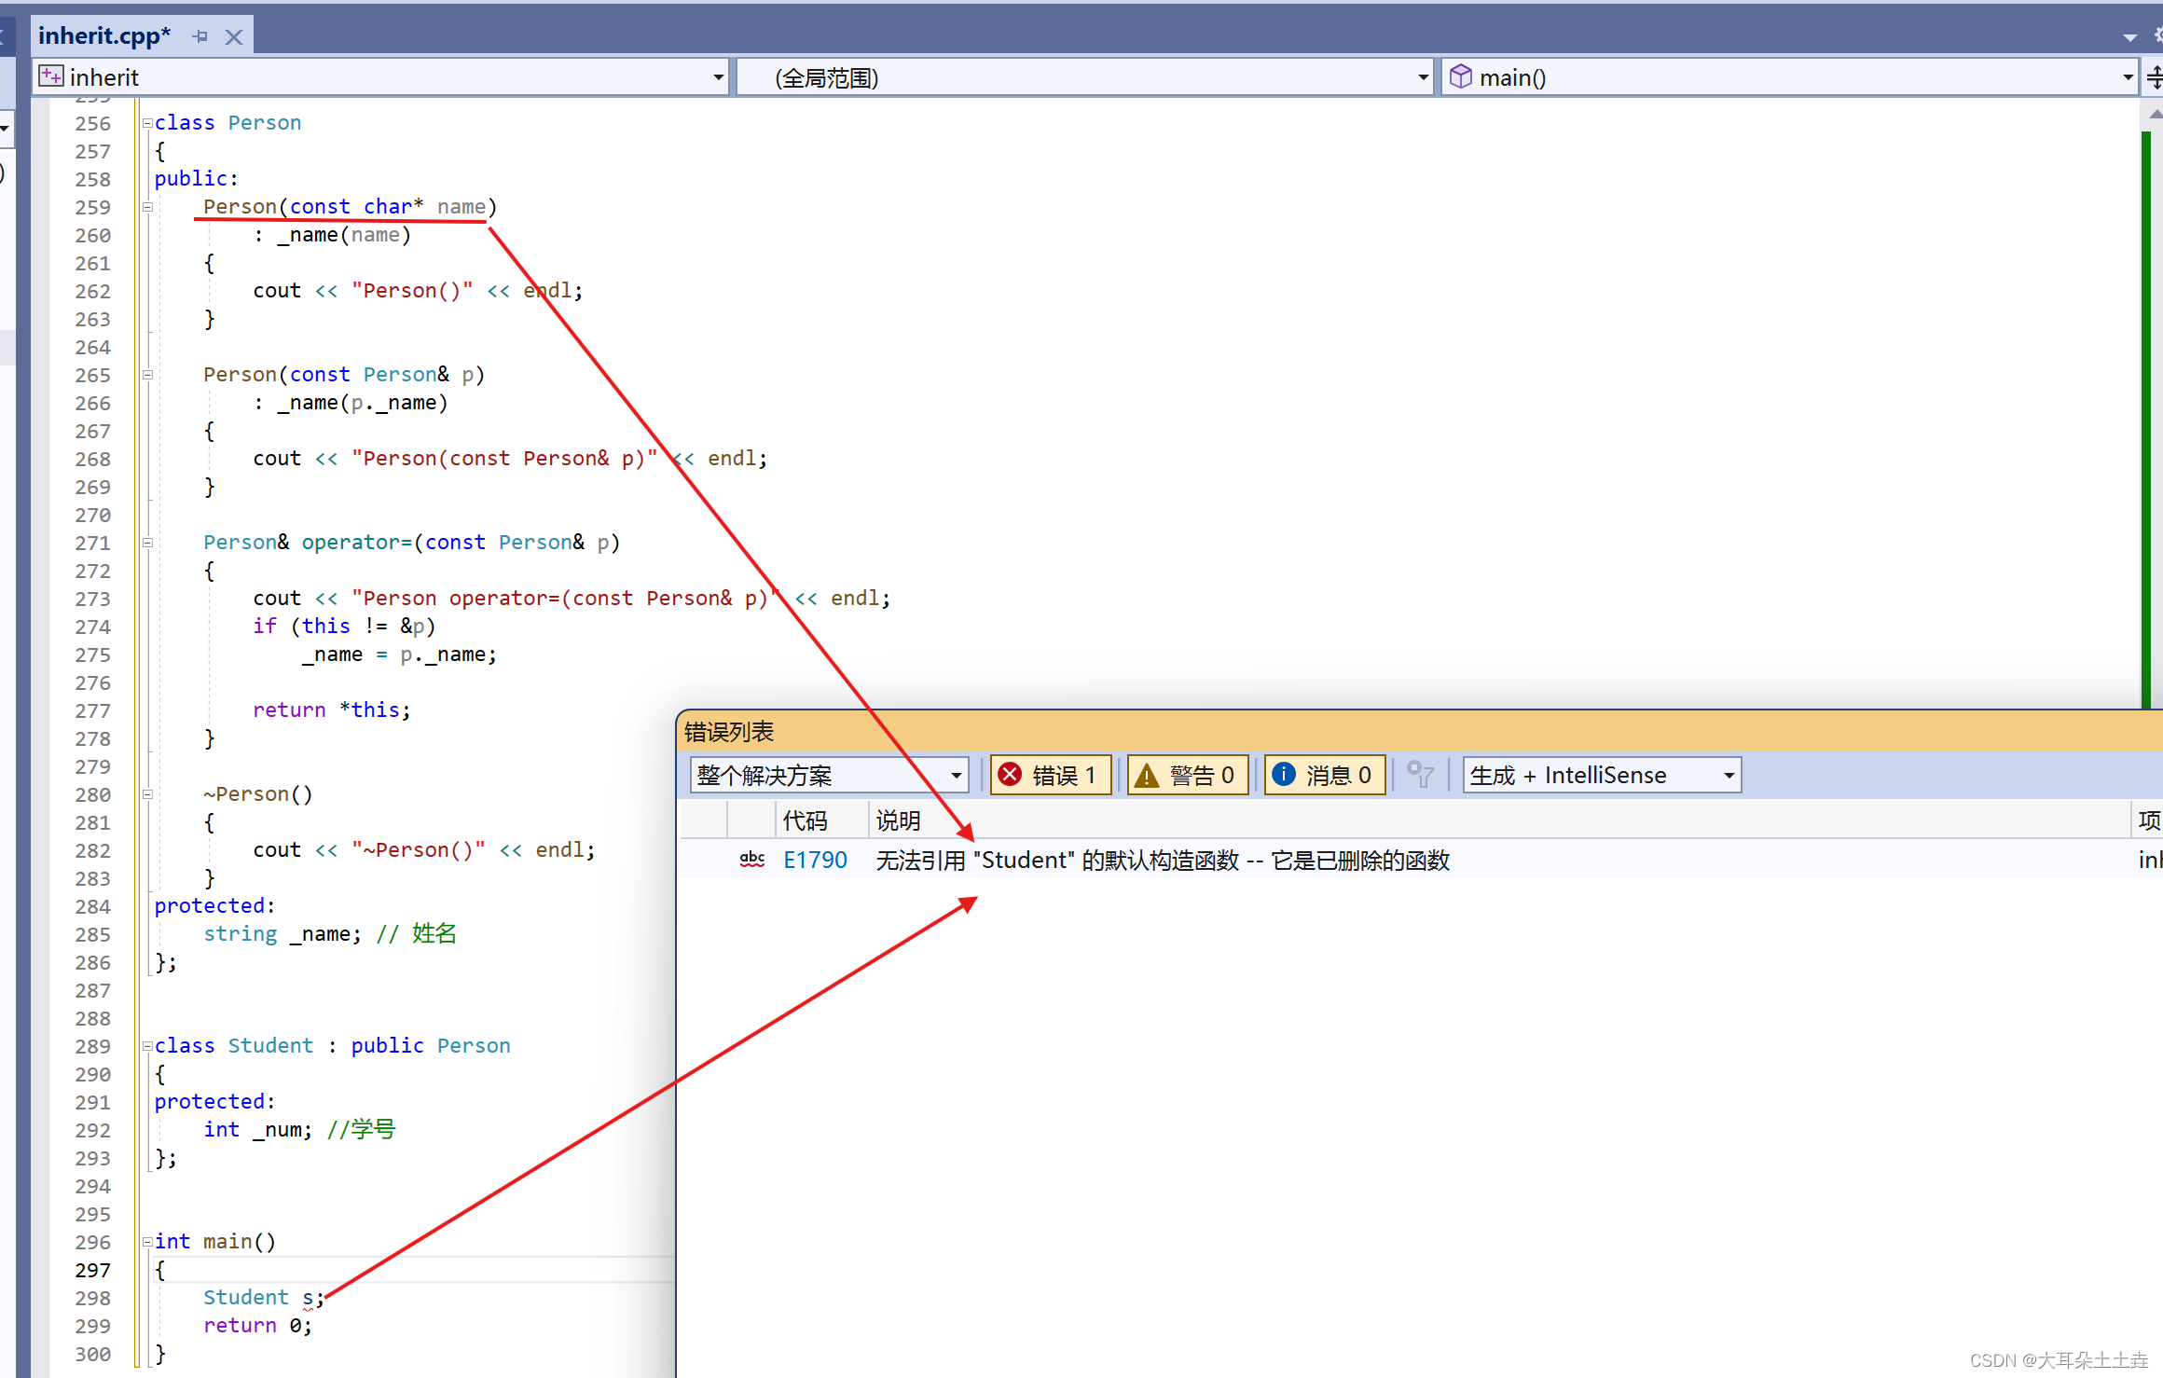
Task: Click the main() cube icon
Action: coord(1460,76)
